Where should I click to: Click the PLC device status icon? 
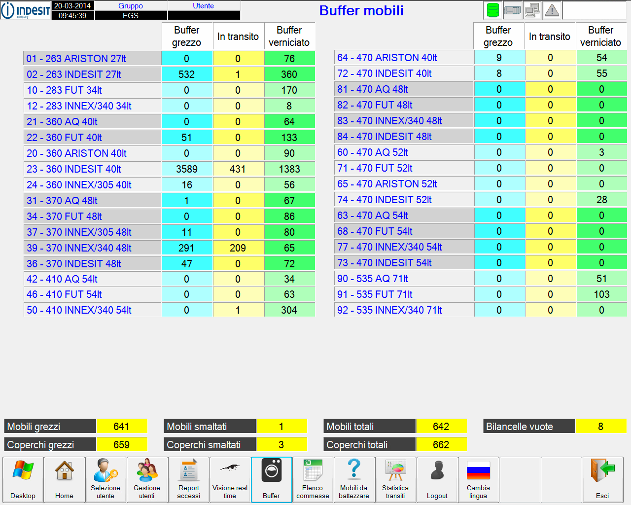pyautogui.click(x=513, y=10)
